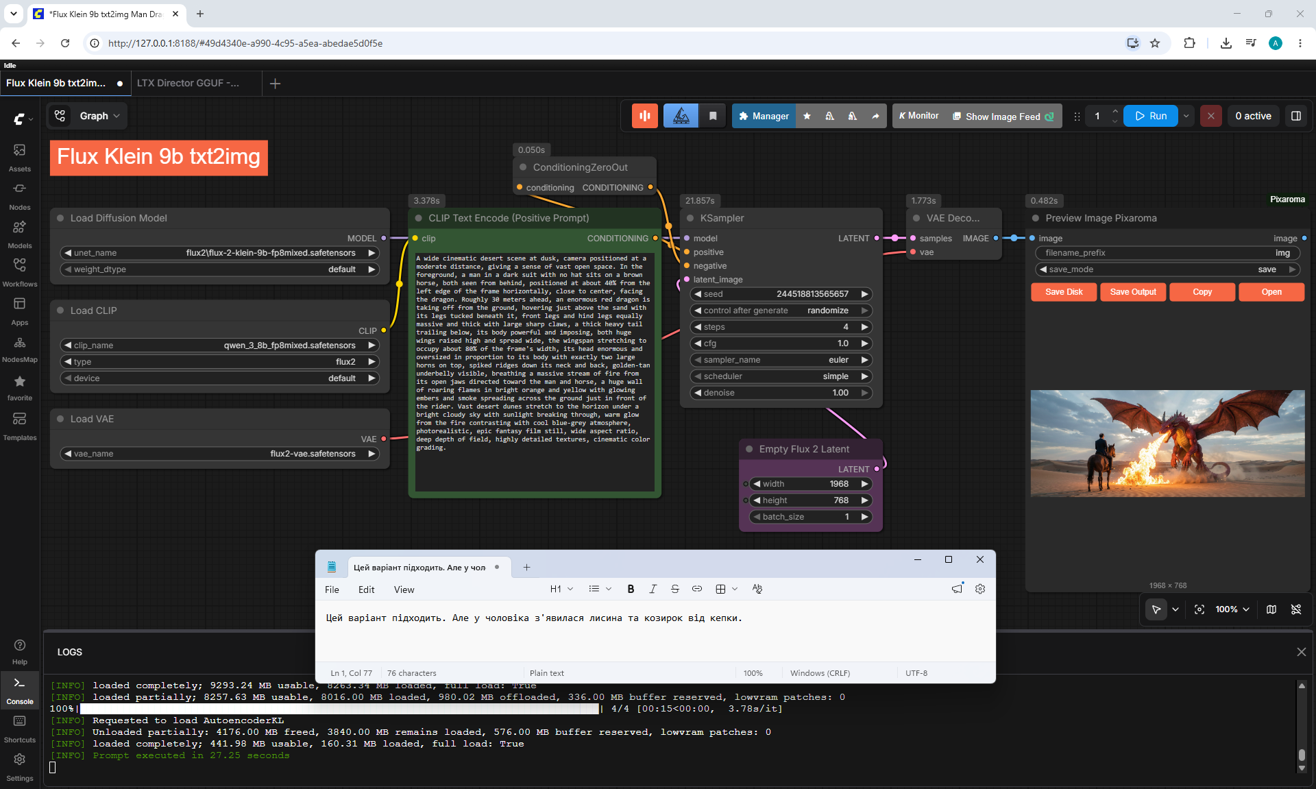1316x789 pixels.
Task: Click the clear formatting icon in Notepad
Action: tap(757, 589)
